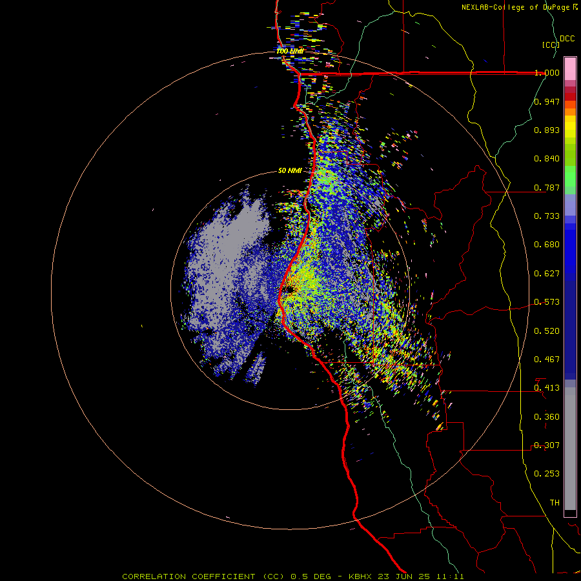
Task: Click the 0.307 scale value
Action: (x=547, y=445)
